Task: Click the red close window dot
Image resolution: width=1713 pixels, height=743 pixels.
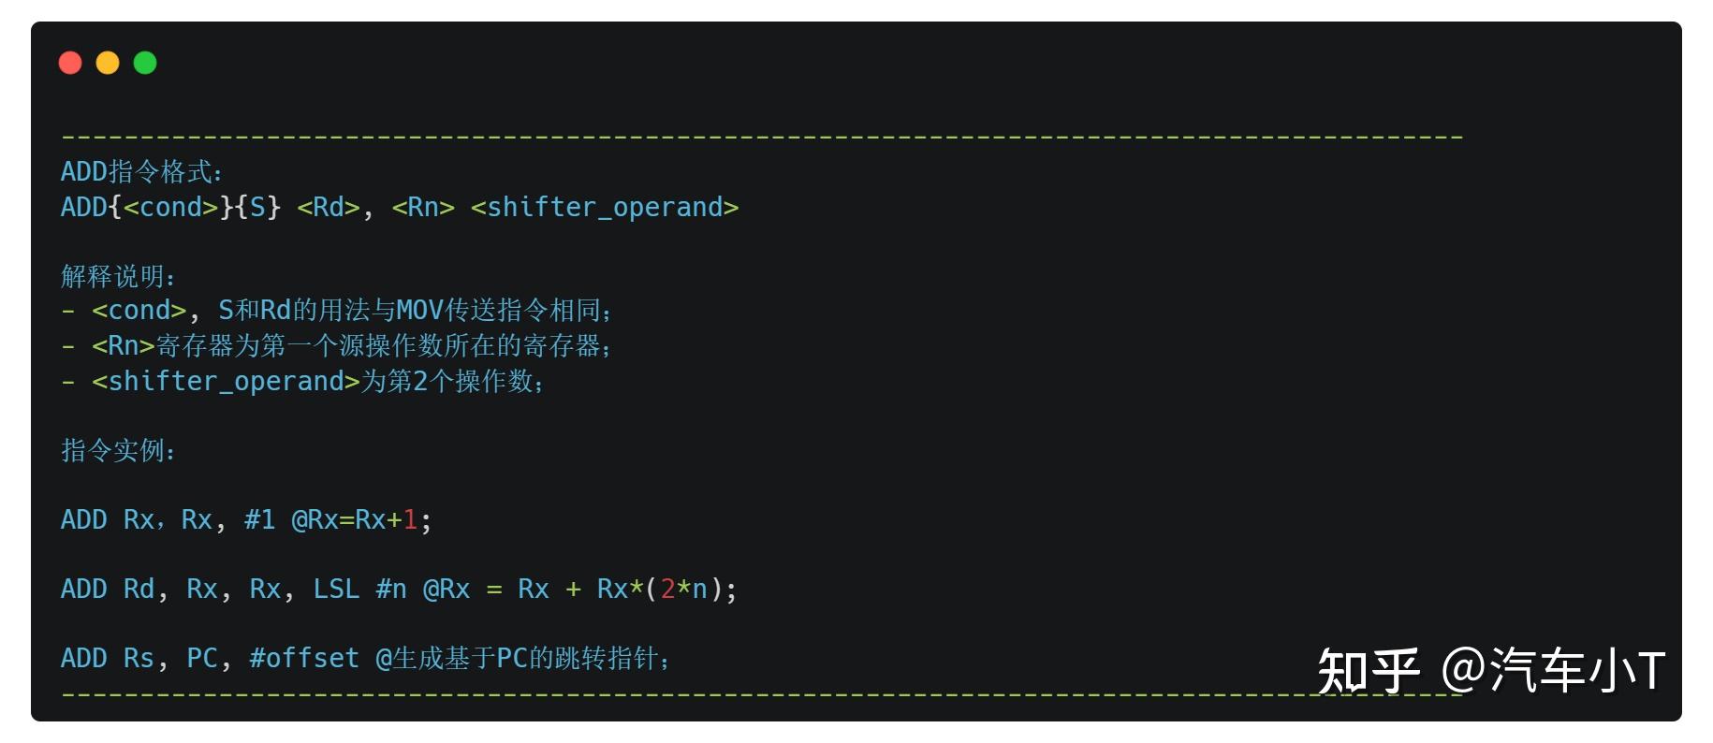Action: 70,63
